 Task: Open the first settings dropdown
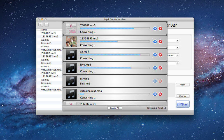coord(178,41)
